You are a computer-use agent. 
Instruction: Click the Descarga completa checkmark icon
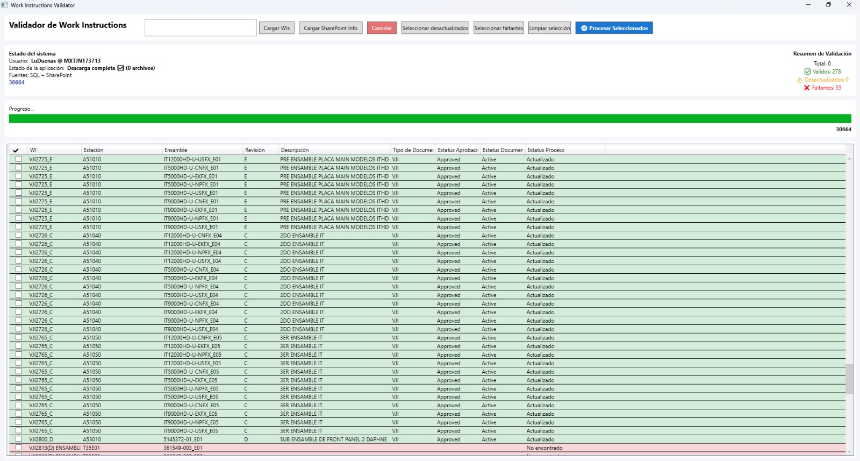point(120,68)
